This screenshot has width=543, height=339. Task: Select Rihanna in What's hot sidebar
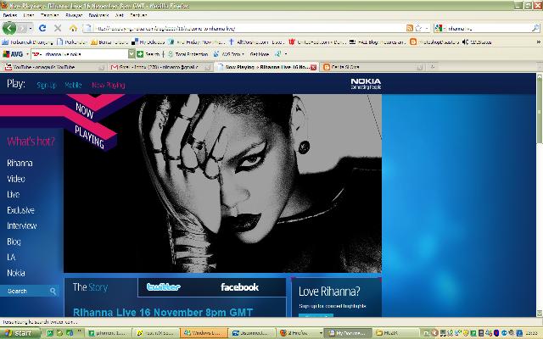(20, 163)
